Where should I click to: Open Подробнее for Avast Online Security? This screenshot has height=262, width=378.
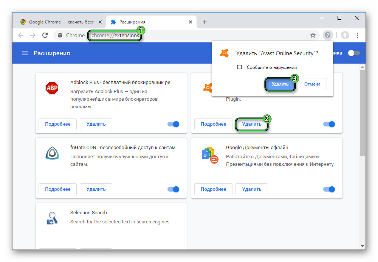tap(213, 124)
